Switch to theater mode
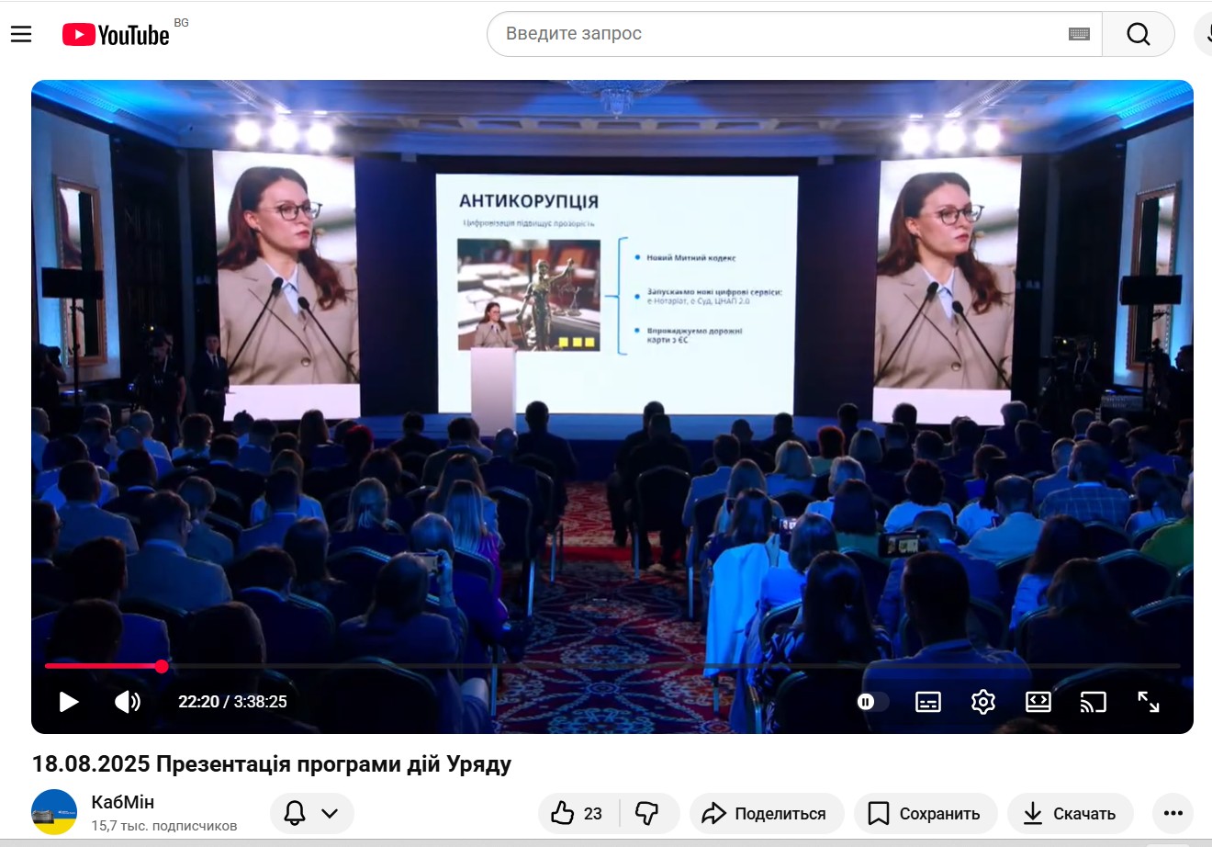The image size is (1212, 847). click(x=1038, y=702)
